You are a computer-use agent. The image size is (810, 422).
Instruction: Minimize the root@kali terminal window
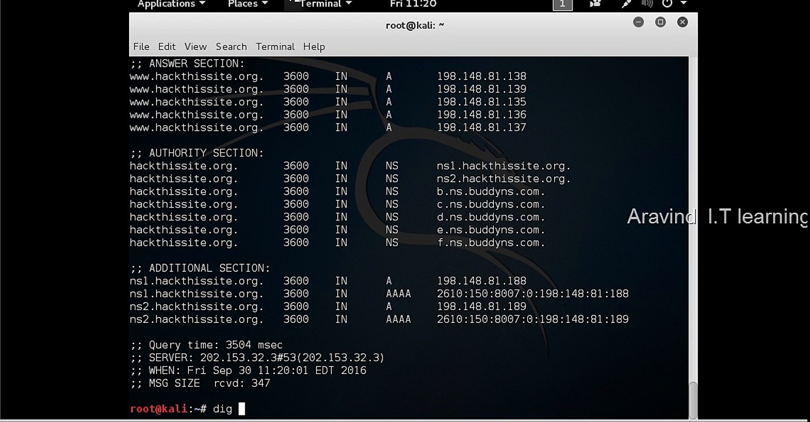point(639,22)
